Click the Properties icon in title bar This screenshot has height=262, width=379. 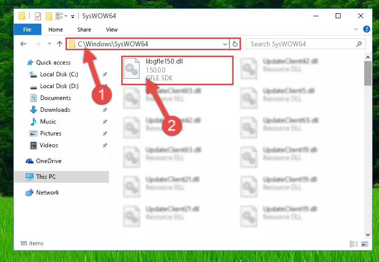tap(38, 16)
